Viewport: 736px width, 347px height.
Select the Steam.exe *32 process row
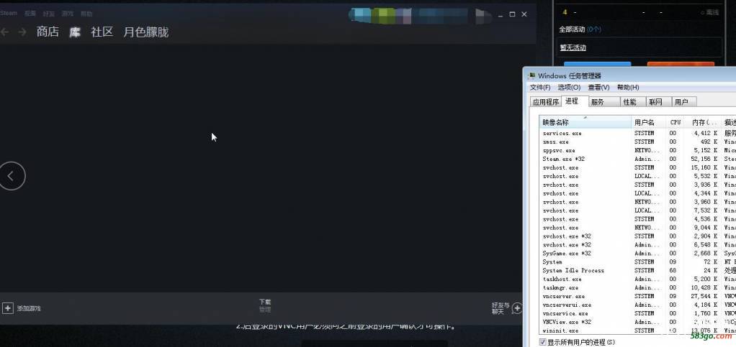(637, 159)
